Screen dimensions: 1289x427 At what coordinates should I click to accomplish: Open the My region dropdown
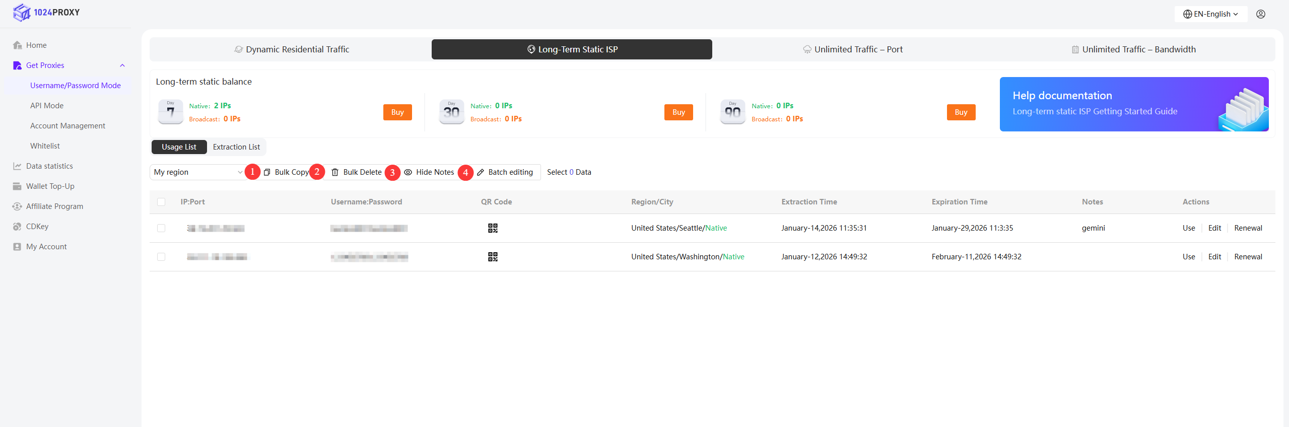(x=197, y=172)
